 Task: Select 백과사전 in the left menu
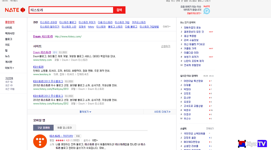[x=10, y=34]
